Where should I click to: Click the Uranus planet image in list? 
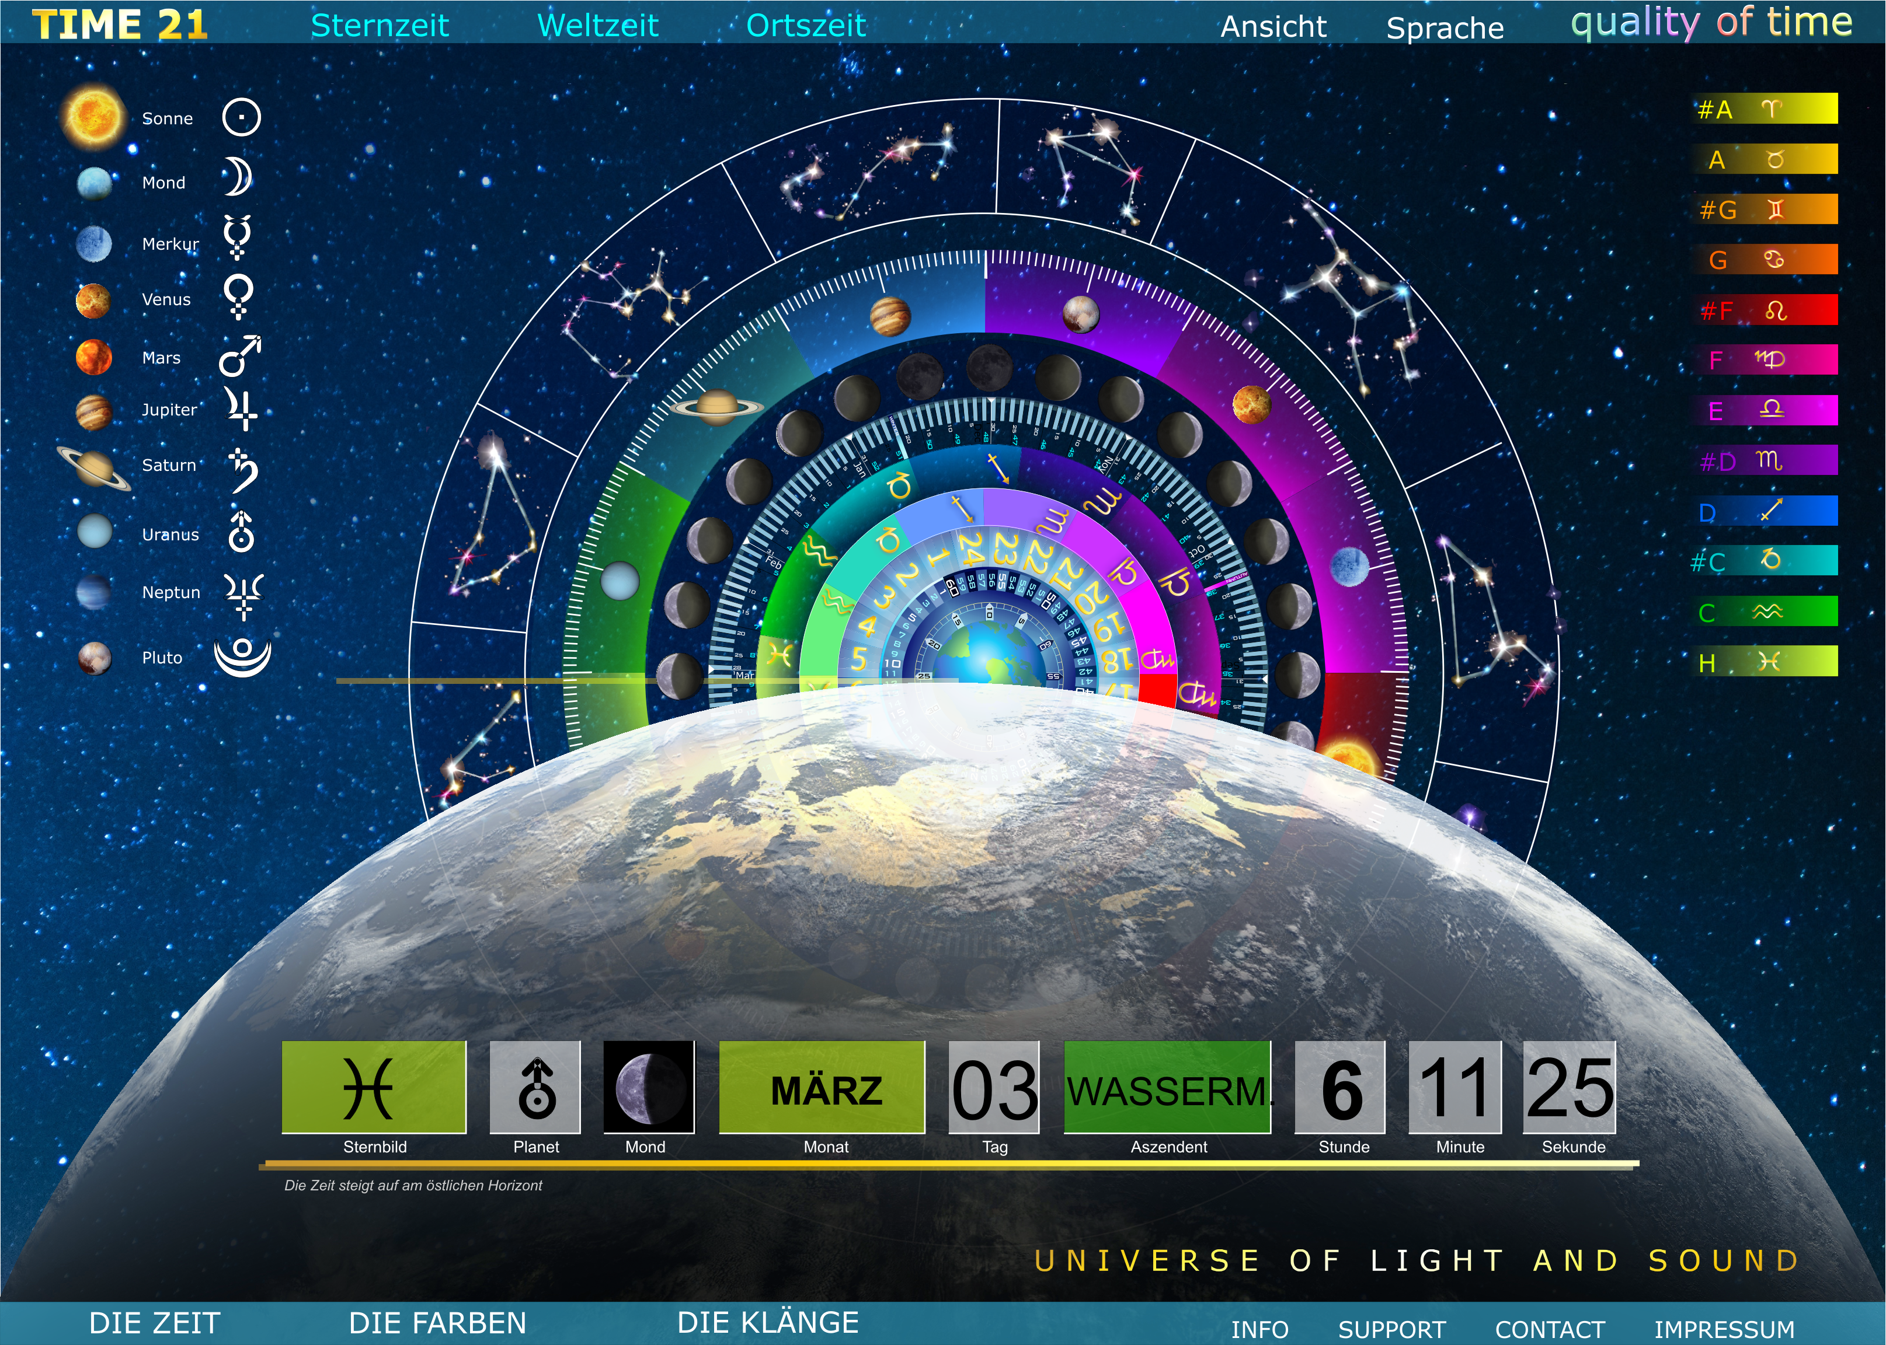click(95, 531)
